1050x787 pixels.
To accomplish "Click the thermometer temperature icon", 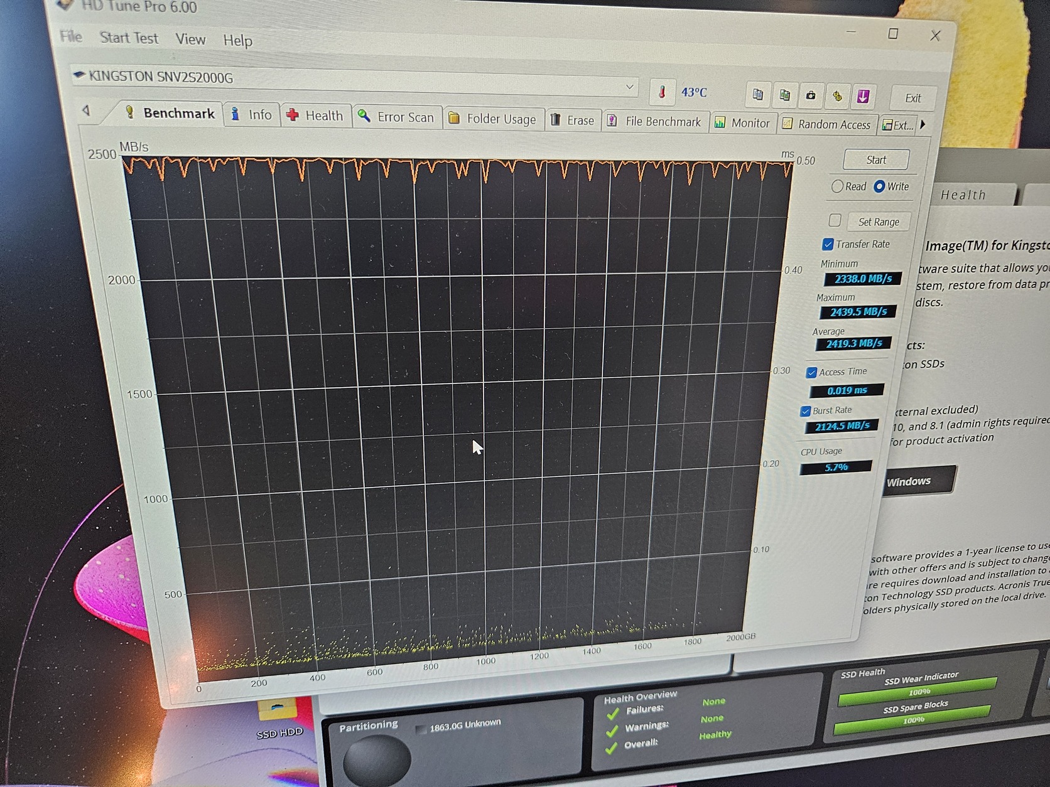I will coord(662,92).
